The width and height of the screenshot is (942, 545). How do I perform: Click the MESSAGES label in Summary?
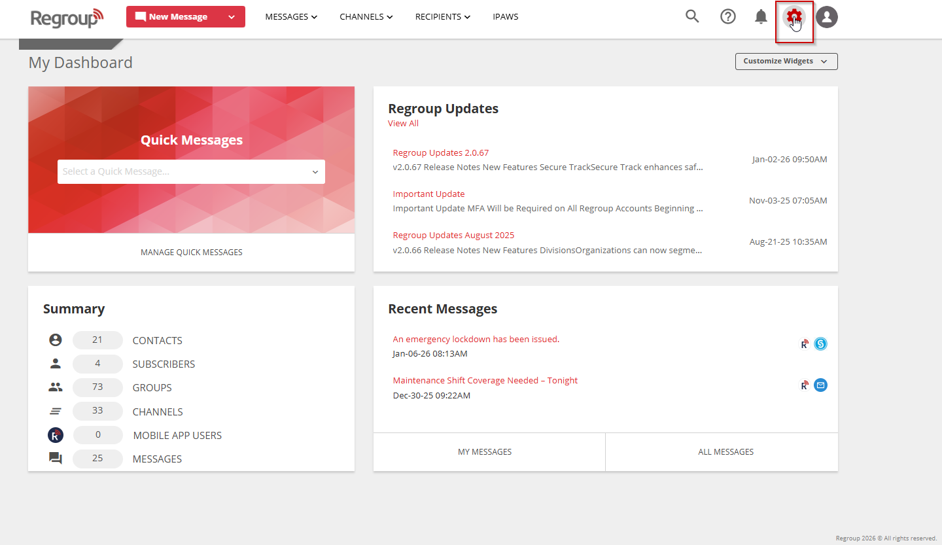(158, 459)
